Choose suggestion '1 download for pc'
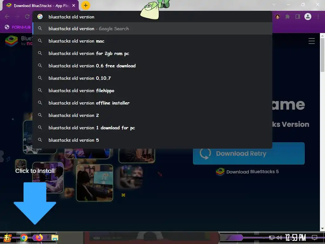Viewport: 325px width, 244px height. 152,128
